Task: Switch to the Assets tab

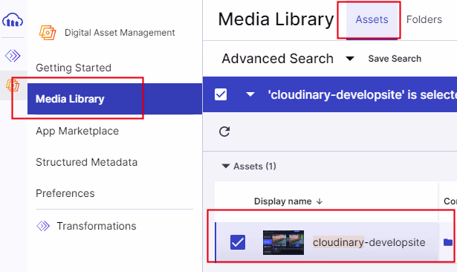Action: click(x=372, y=19)
